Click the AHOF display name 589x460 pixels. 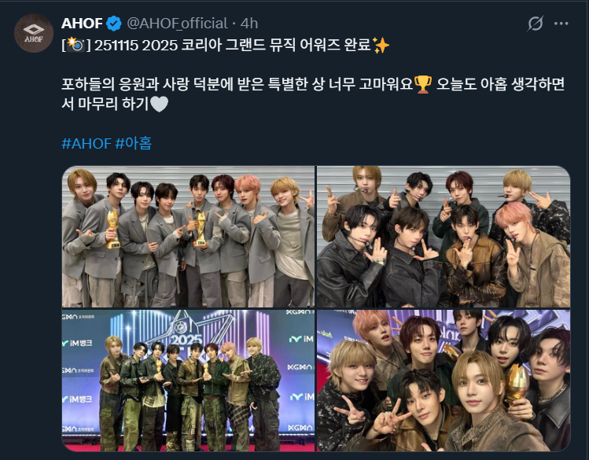(82, 24)
